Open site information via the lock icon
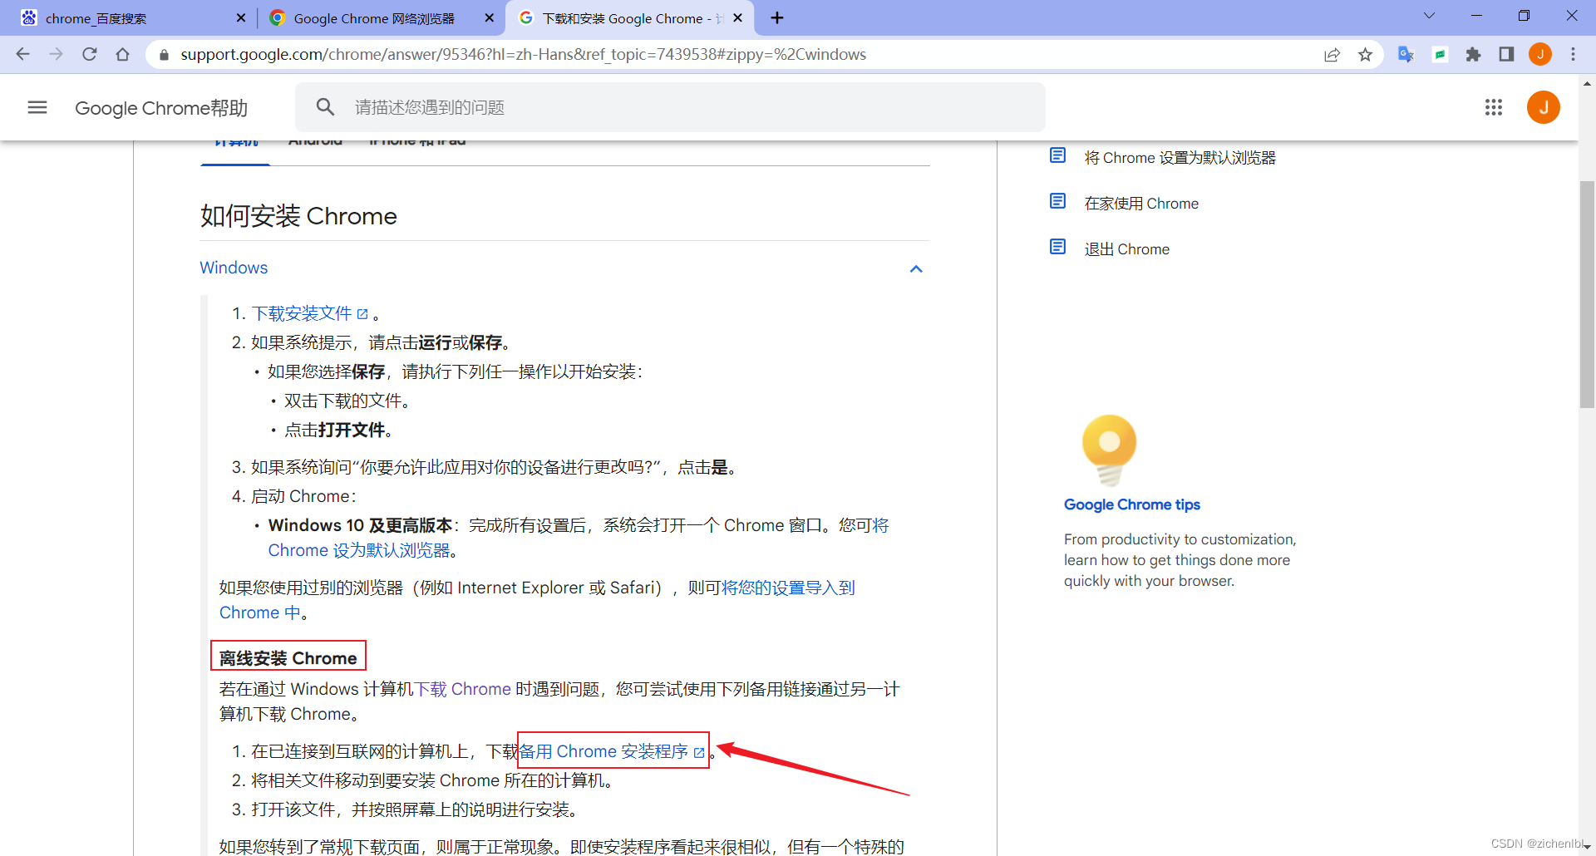This screenshot has width=1596, height=856. click(163, 55)
